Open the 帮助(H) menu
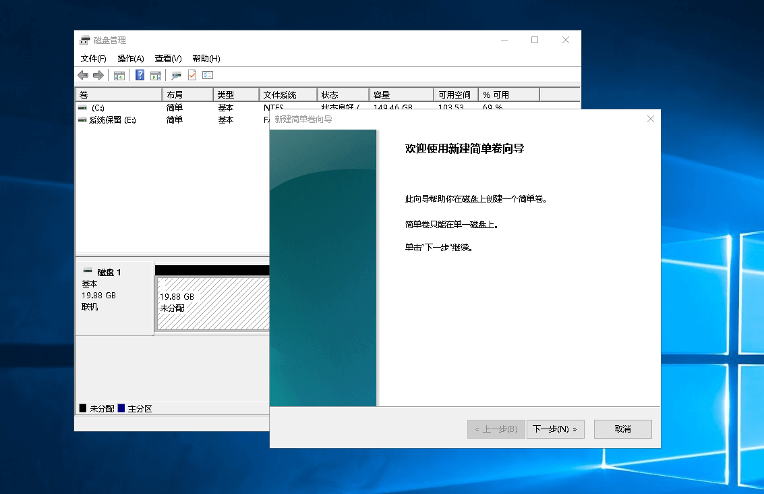The image size is (764, 494). (x=206, y=59)
